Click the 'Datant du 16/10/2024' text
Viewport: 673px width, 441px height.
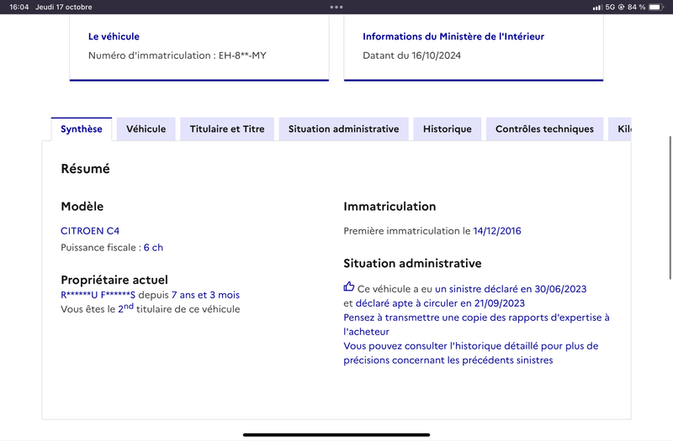(x=411, y=55)
